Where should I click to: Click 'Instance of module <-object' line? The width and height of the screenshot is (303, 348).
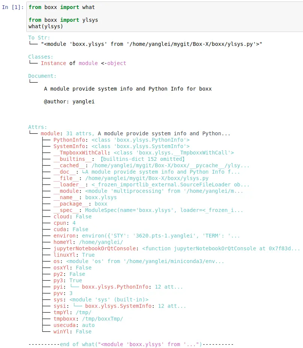[x=83, y=63]
